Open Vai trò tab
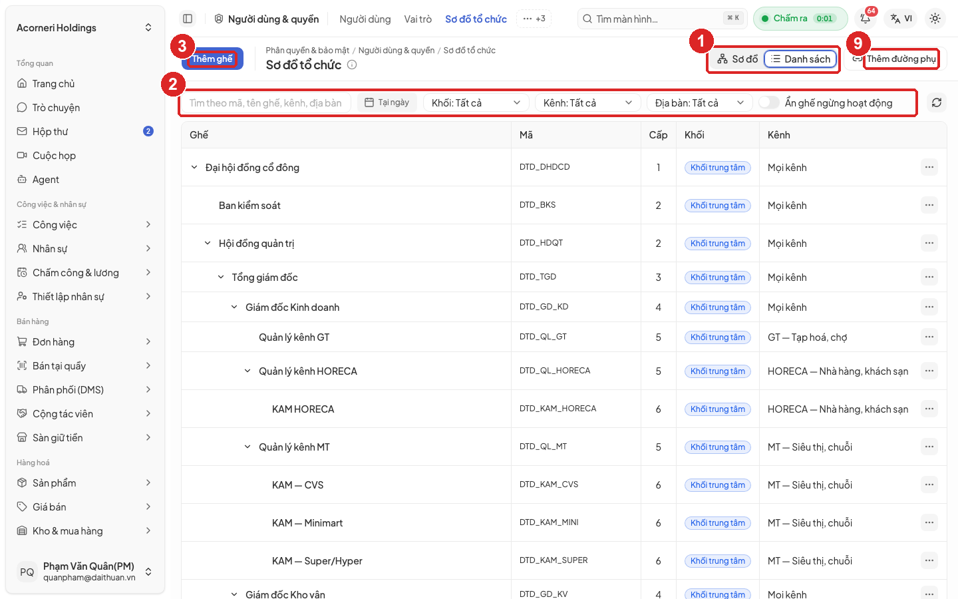 (x=418, y=19)
